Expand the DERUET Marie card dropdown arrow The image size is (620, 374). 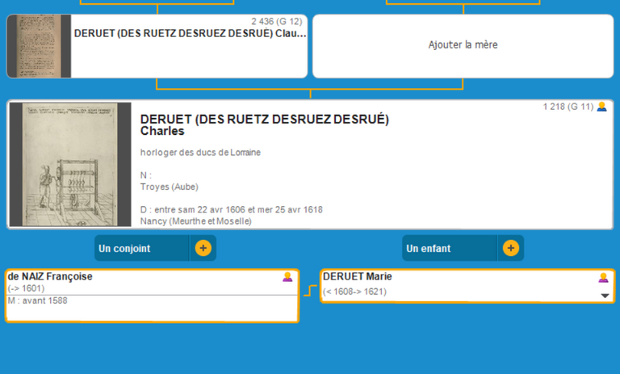605,296
